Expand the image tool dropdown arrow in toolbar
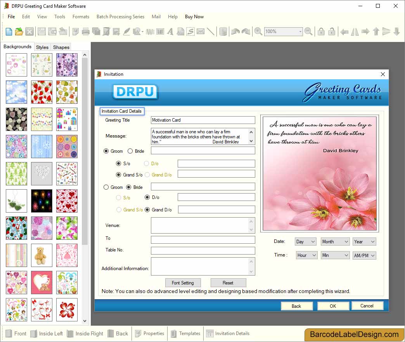 (143, 32)
